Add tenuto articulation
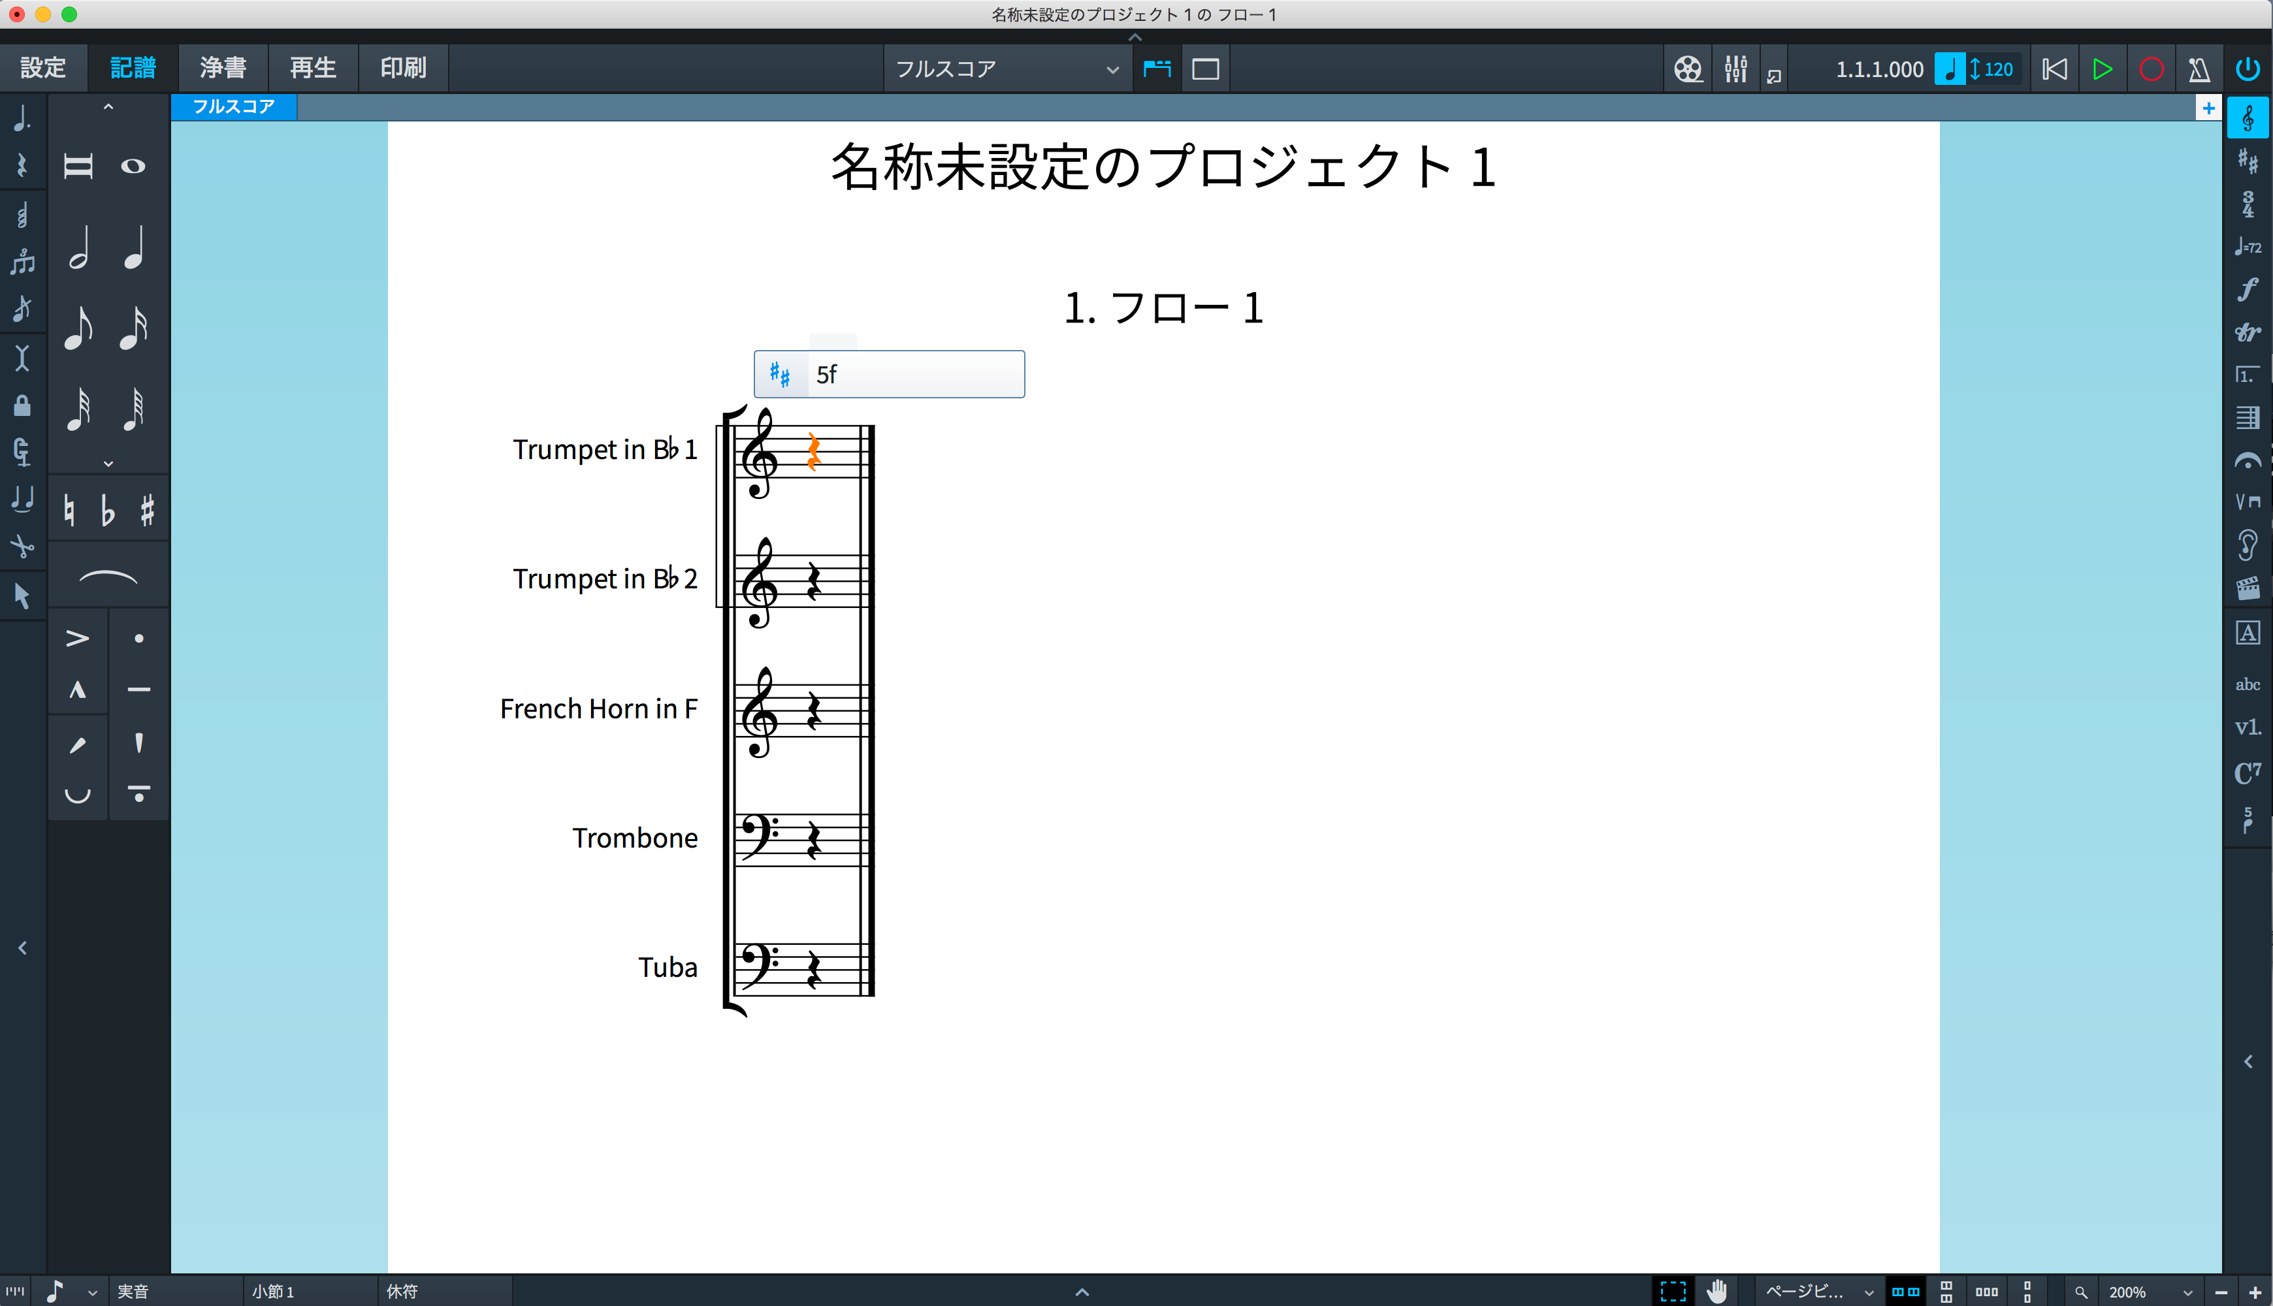This screenshot has height=1306, width=2273. 139,690
